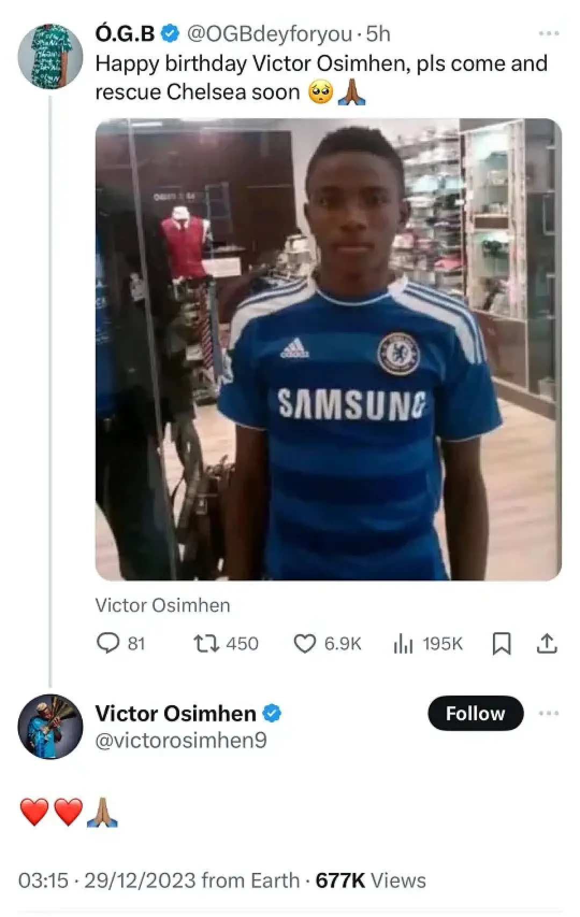Tap the retweet icon with 450
The image size is (580, 917).
click(x=206, y=643)
